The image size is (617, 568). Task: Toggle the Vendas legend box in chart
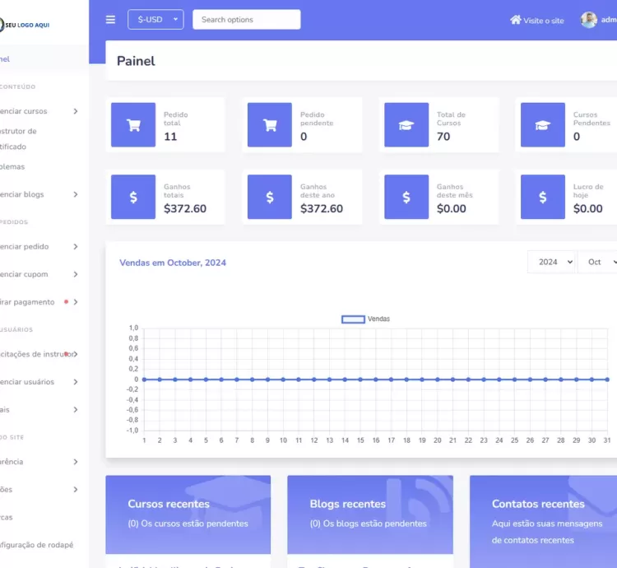pos(353,319)
